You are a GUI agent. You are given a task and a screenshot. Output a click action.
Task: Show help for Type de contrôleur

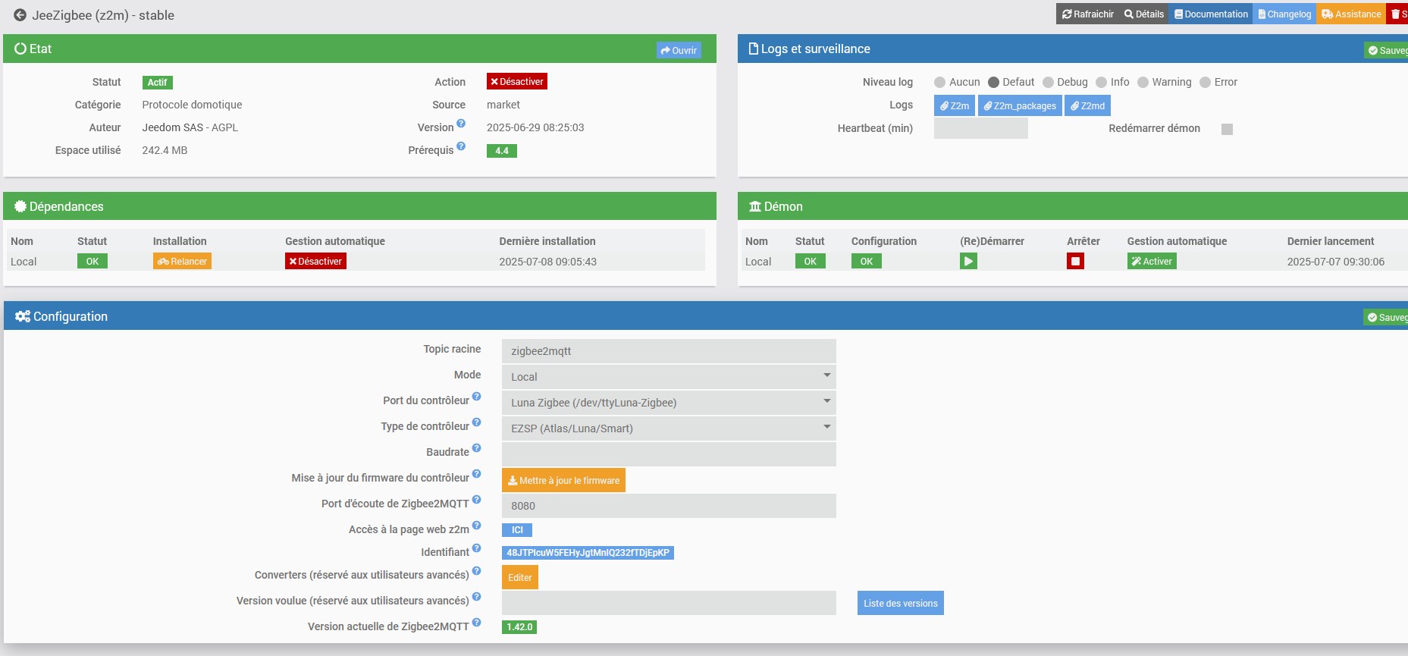click(x=477, y=422)
